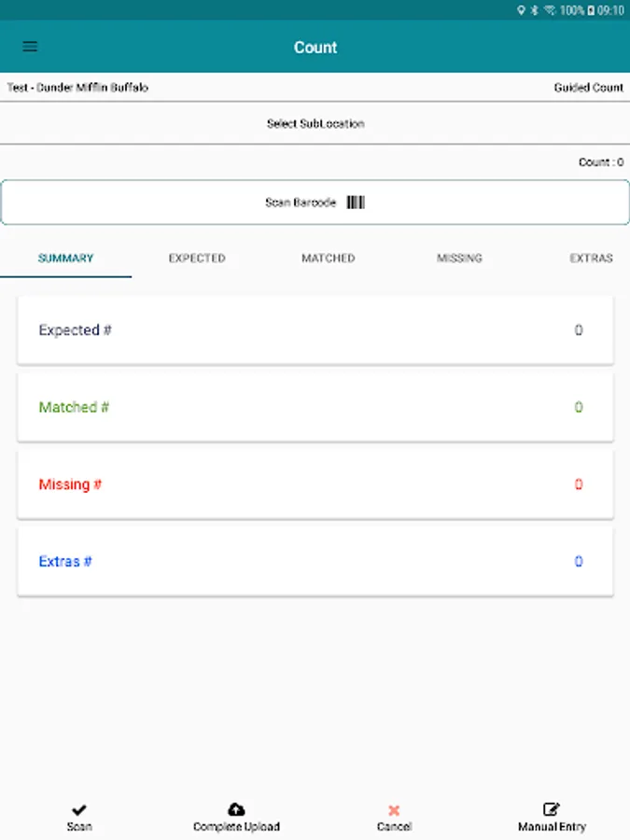Check the Bluetooth icon in status bar

point(534,10)
